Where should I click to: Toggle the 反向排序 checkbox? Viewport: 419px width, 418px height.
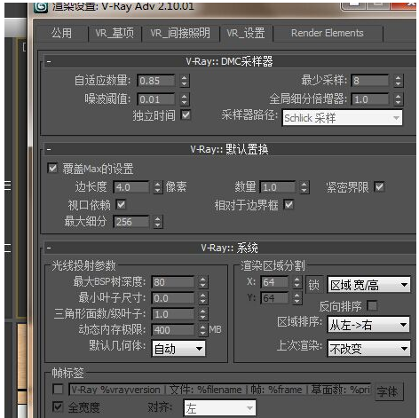click(372, 305)
